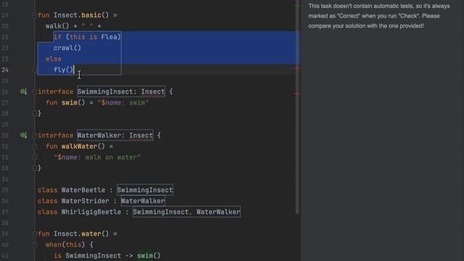
Task: Place cursor on crawl() call
Action: (x=67, y=48)
